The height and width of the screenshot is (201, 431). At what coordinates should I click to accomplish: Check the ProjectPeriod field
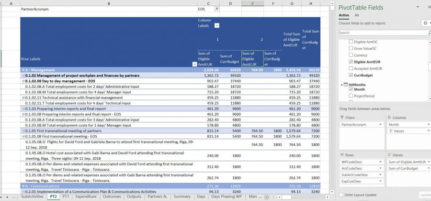point(351,96)
